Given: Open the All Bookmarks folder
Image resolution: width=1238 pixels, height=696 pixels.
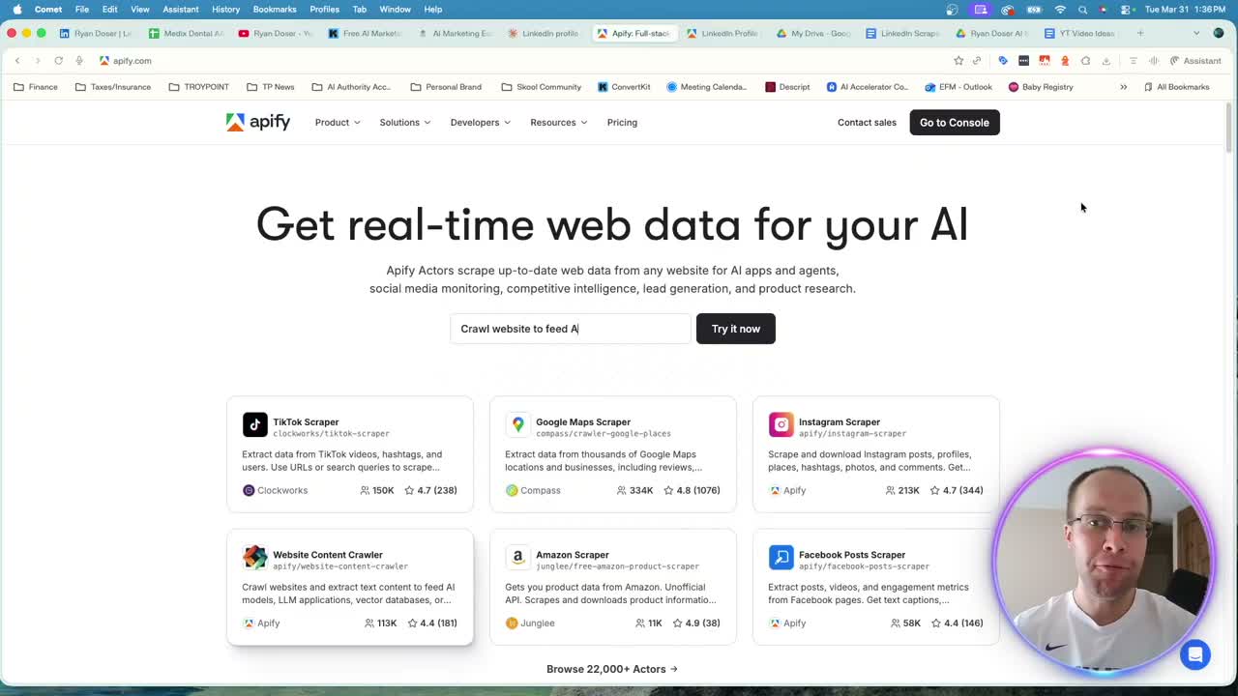Looking at the screenshot, I should coord(1176,87).
